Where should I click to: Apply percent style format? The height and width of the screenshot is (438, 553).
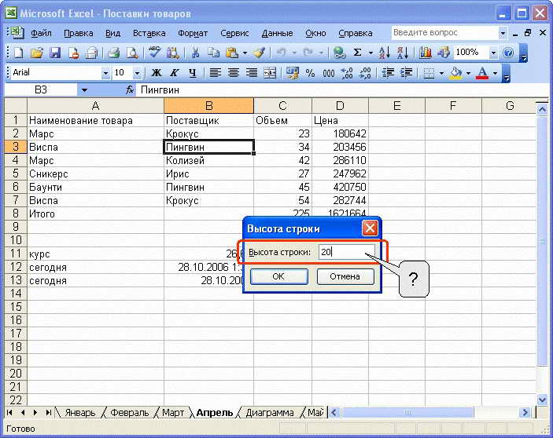tap(310, 73)
